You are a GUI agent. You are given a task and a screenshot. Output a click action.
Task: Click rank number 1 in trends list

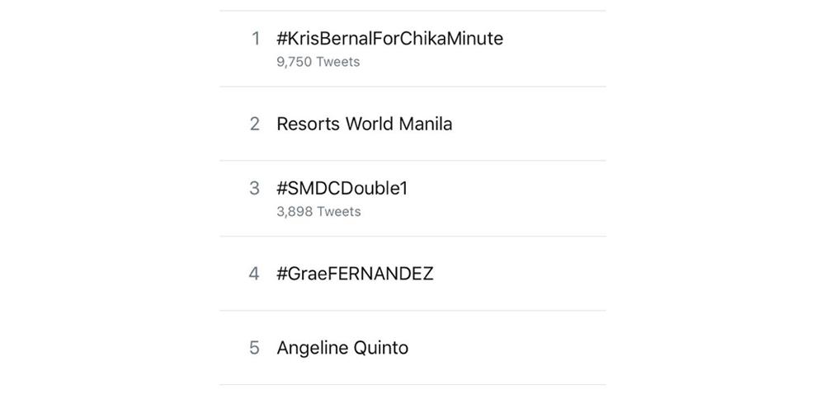pyautogui.click(x=255, y=39)
